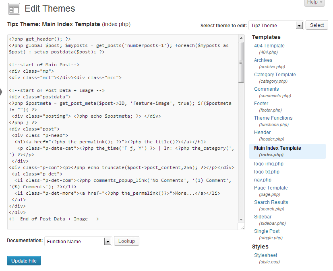Open nav.php file
This screenshot has width=333, height=271.
[263, 180]
